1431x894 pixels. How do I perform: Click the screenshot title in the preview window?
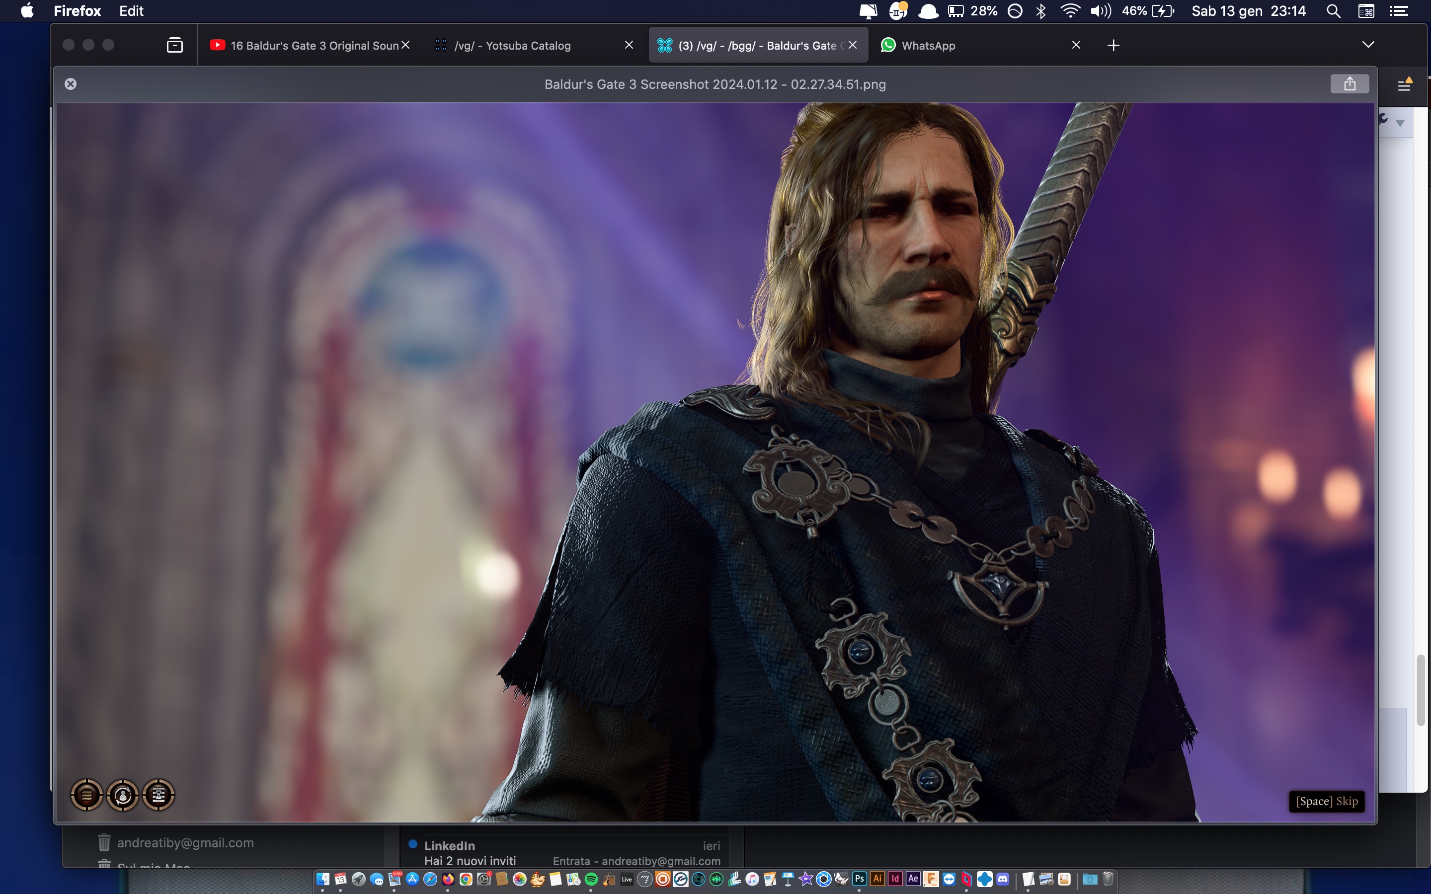coord(715,84)
